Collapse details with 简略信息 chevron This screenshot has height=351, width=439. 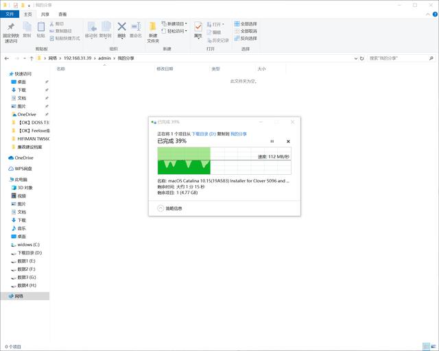tap(161, 208)
